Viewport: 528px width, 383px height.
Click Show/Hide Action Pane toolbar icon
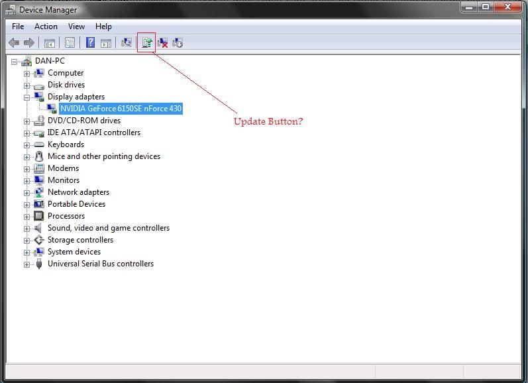pos(106,43)
